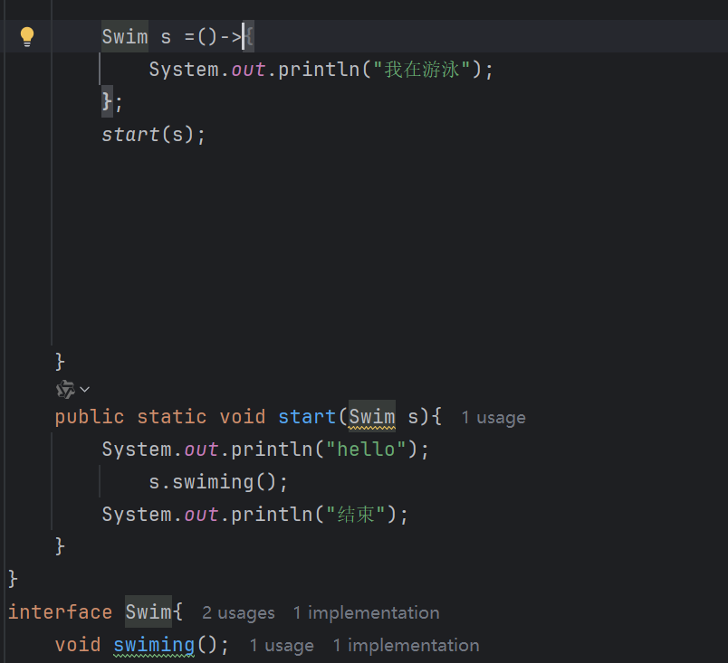Click '1 implementation' beside the swiming declaration

(x=406, y=645)
